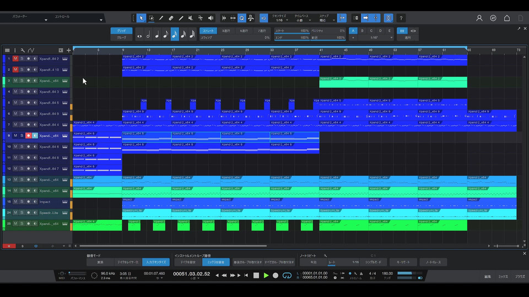Viewport: 529px width, 297px height.
Task: Adjust the ベロシティ percentage slider
Action: (x=328, y=31)
